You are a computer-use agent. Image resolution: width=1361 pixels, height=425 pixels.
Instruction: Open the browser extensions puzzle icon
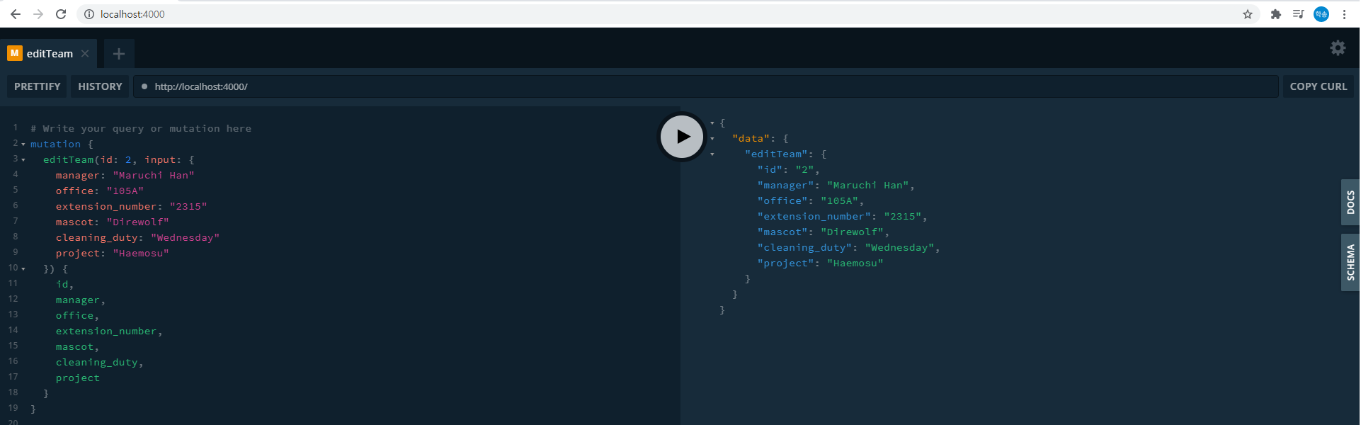tap(1276, 14)
